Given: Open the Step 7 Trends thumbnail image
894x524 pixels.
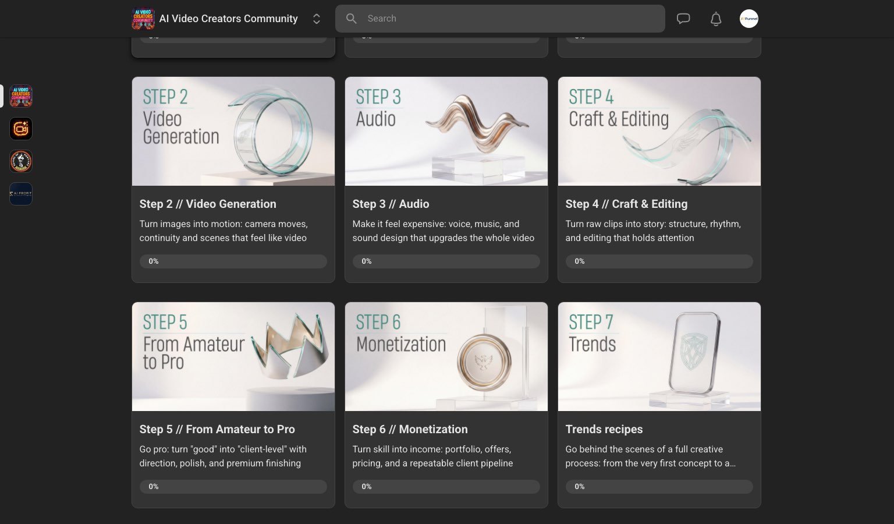Looking at the screenshot, I should (659, 356).
